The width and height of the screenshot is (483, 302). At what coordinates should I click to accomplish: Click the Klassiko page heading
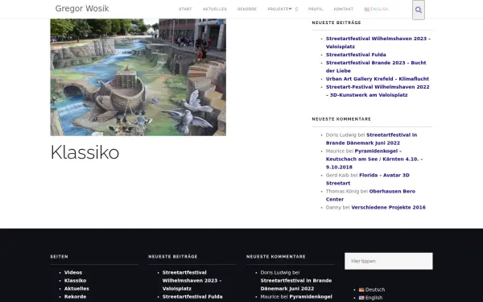85,152
